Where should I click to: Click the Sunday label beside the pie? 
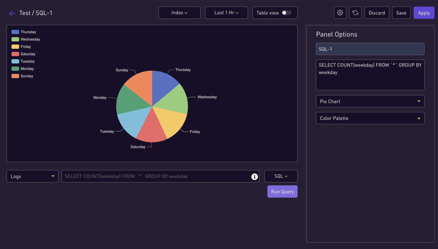click(122, 70)
